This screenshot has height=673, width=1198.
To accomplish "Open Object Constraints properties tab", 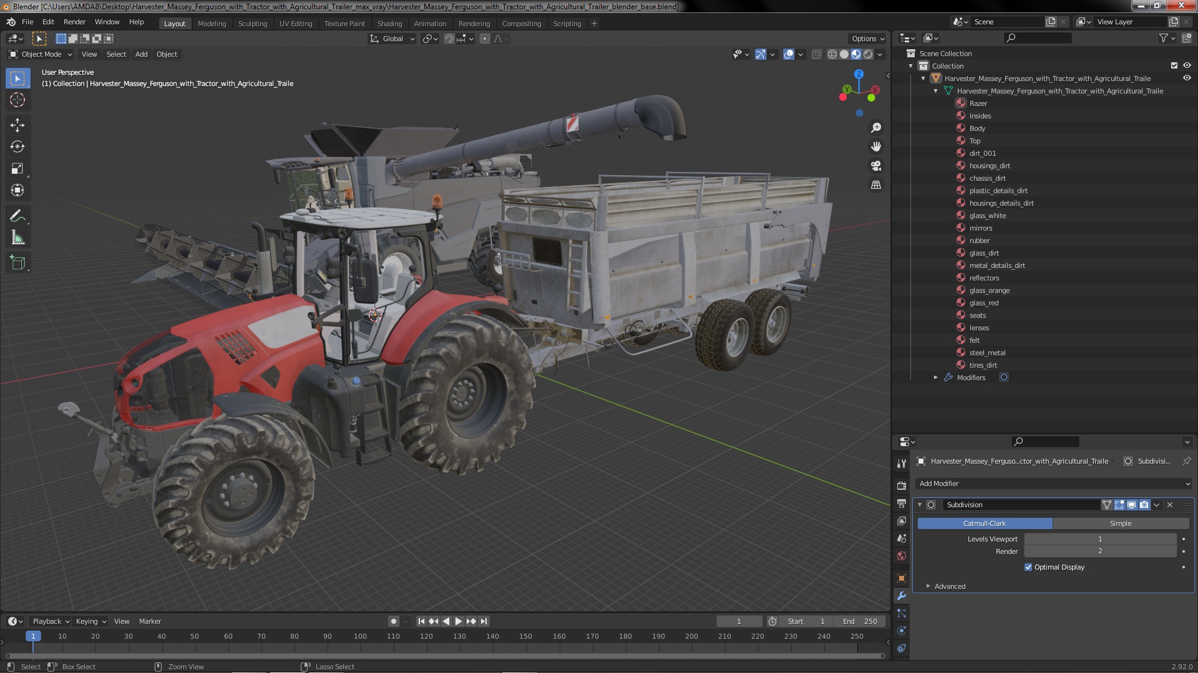I will (x=901, y=648).
